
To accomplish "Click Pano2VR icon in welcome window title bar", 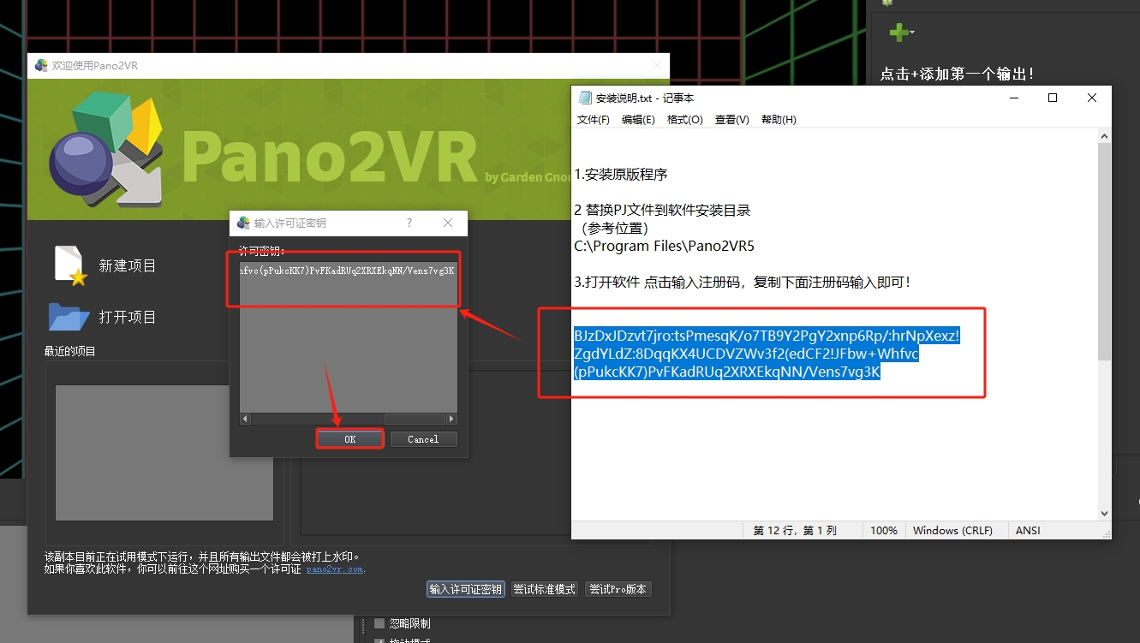I will pyautogui.click(x=41, y=65).
